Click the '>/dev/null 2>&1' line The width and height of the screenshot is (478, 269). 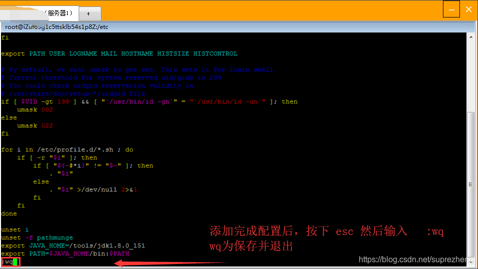pos(93,189)
